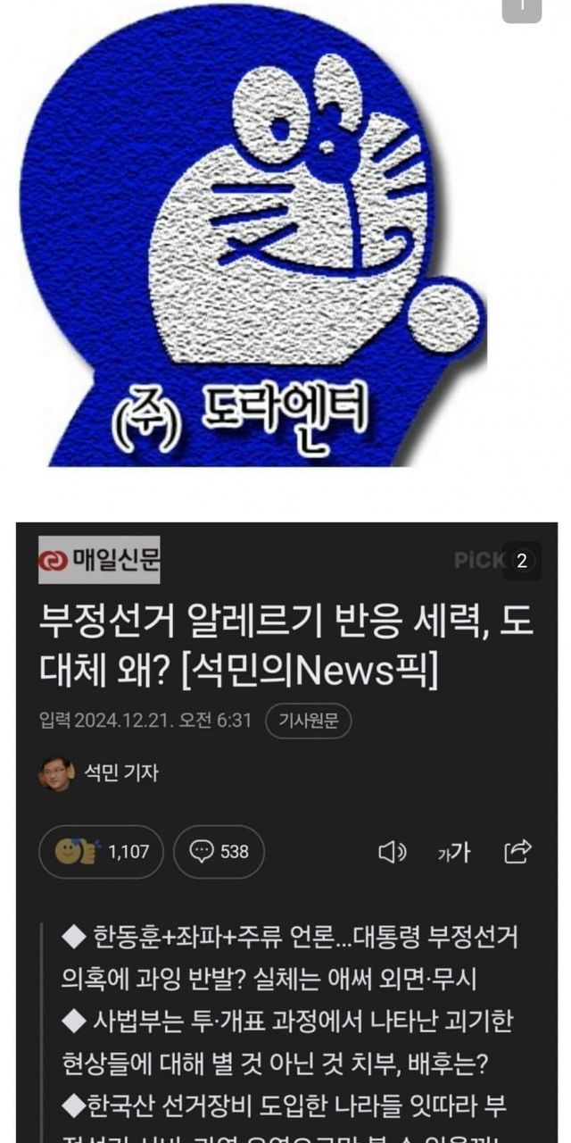Viewport: 571px width, 1143px height.
Task: Tap the share article icon
Action: (518, 851)
